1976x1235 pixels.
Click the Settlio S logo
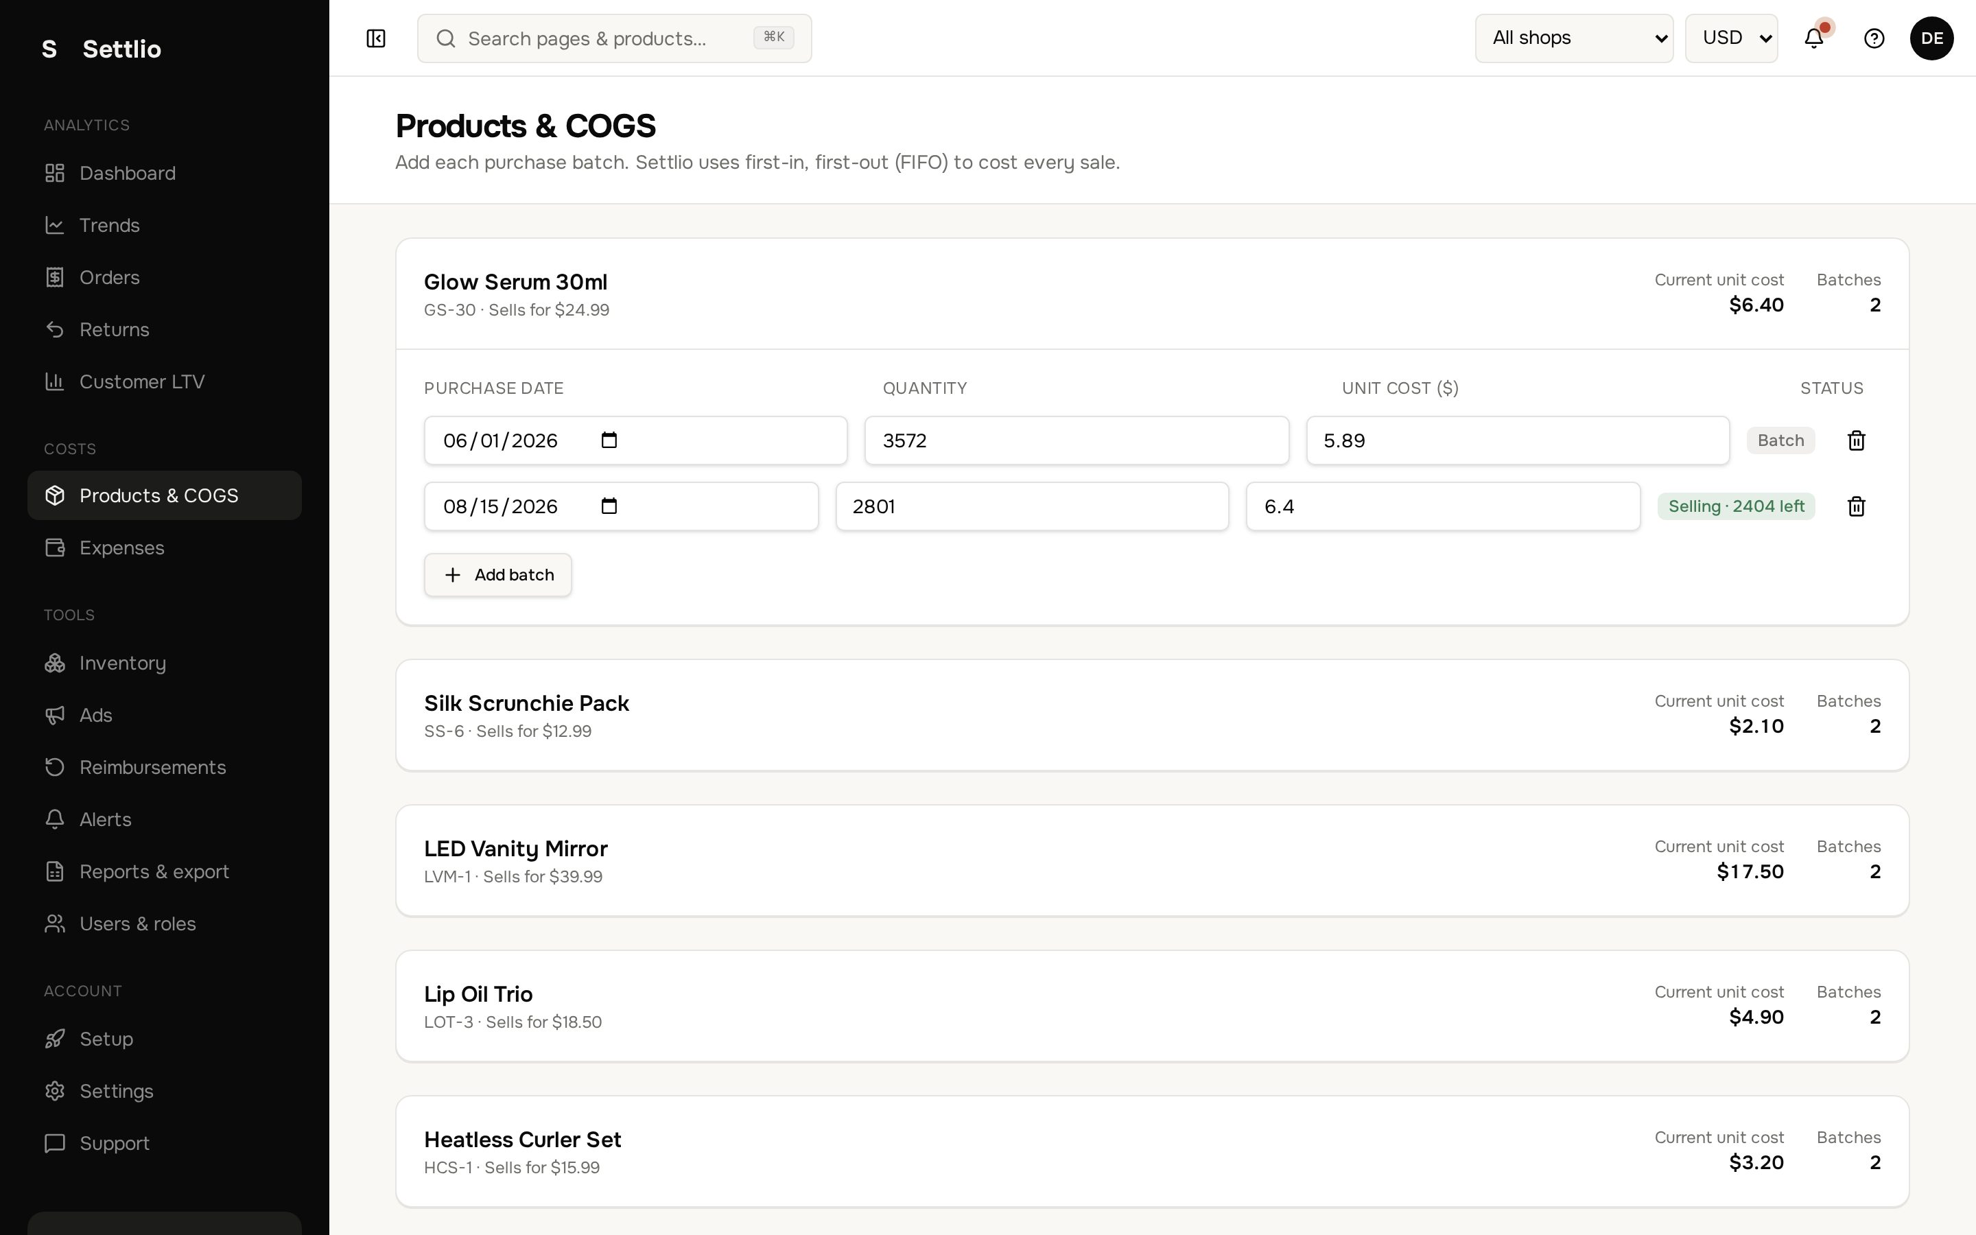[x=50, y=49]
